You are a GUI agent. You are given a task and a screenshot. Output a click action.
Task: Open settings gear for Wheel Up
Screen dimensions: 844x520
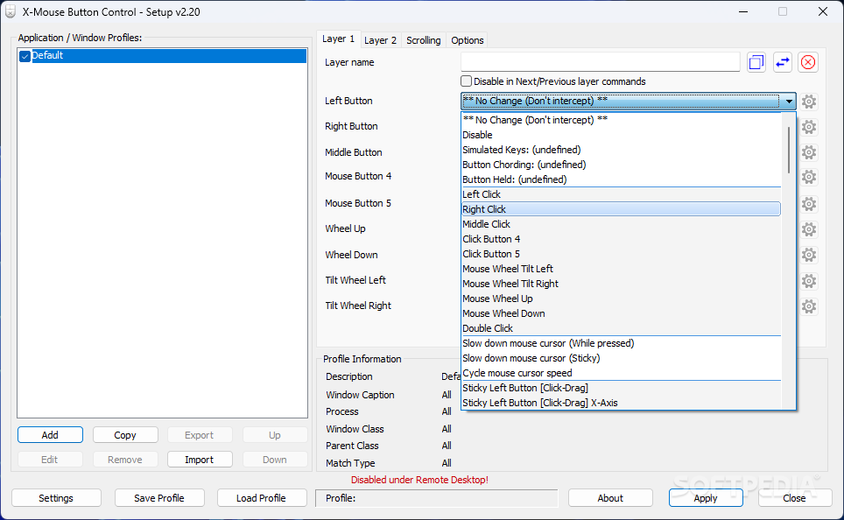[808, 229]
